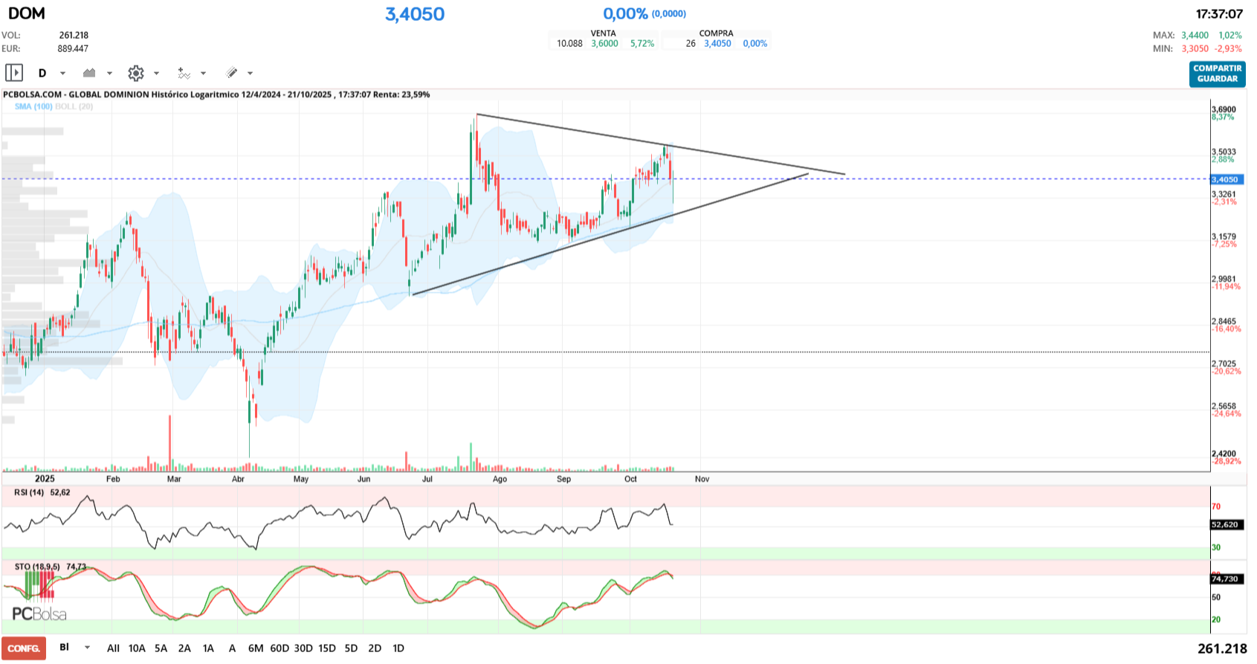Click the 3,4050 current price marker

[x=1227, y=179]
